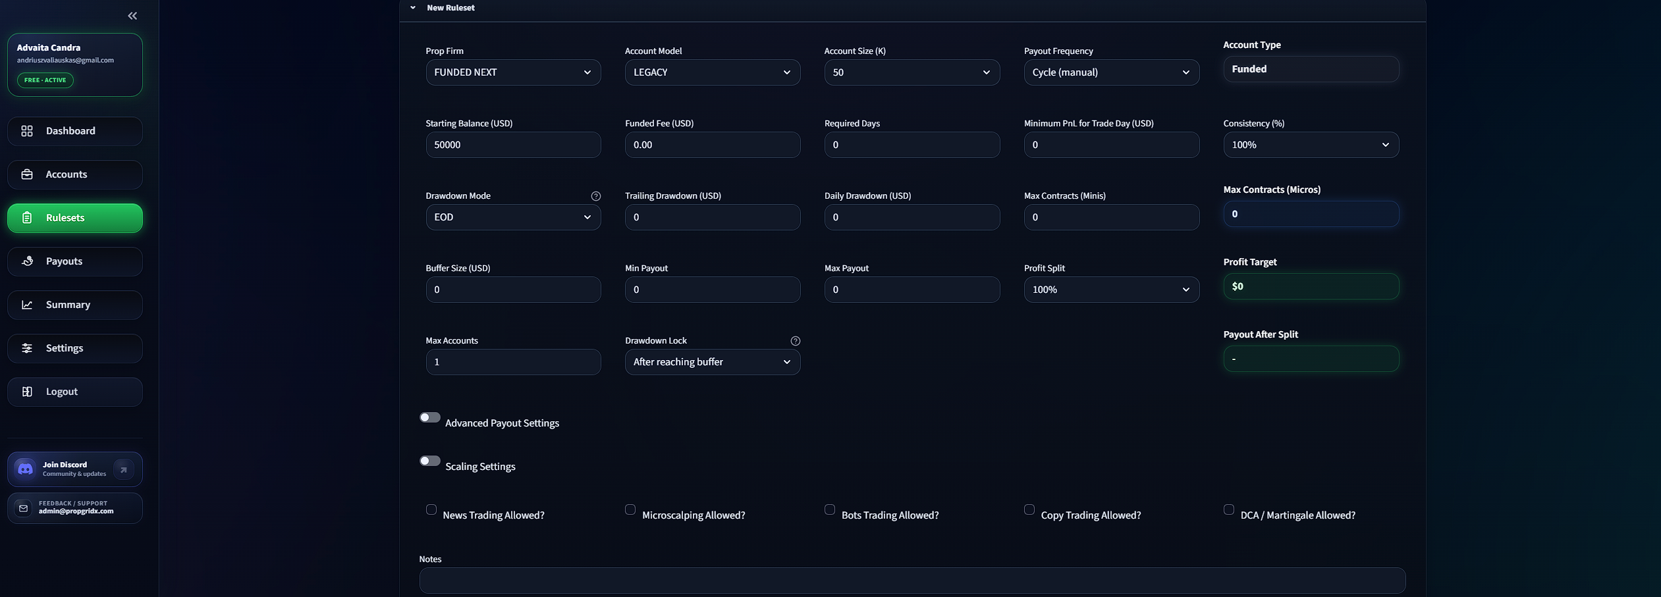Viewport: 1661px width, 597px height.
Task: Focus Funded Fee (USD) field
Action: pos(713,145)
